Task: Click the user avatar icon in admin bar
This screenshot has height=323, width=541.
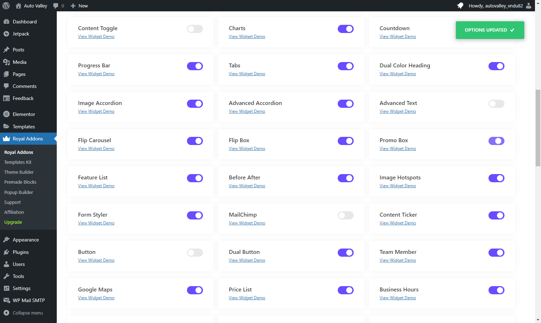Action: (529, 6)
